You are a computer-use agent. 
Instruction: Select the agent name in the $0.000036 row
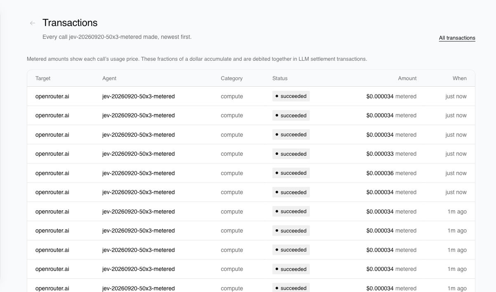point(139,173)
